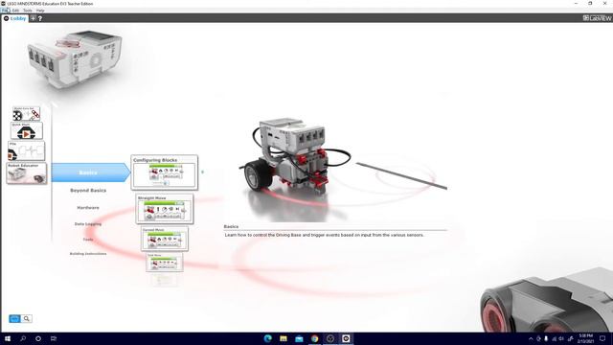Select the Data Logging category
This screenshot has width=613, height=345.
(x=88, y=224)
